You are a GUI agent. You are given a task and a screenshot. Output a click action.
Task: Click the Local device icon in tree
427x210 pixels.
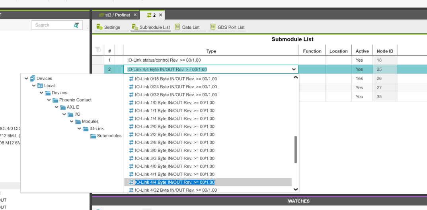[x=40, y=86]
